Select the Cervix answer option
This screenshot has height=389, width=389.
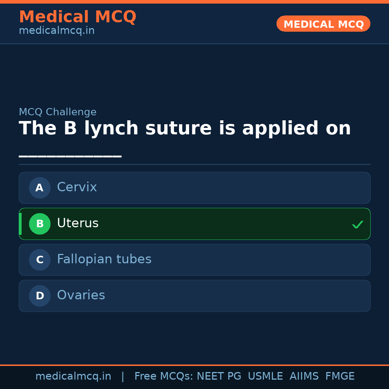point(194,188)
